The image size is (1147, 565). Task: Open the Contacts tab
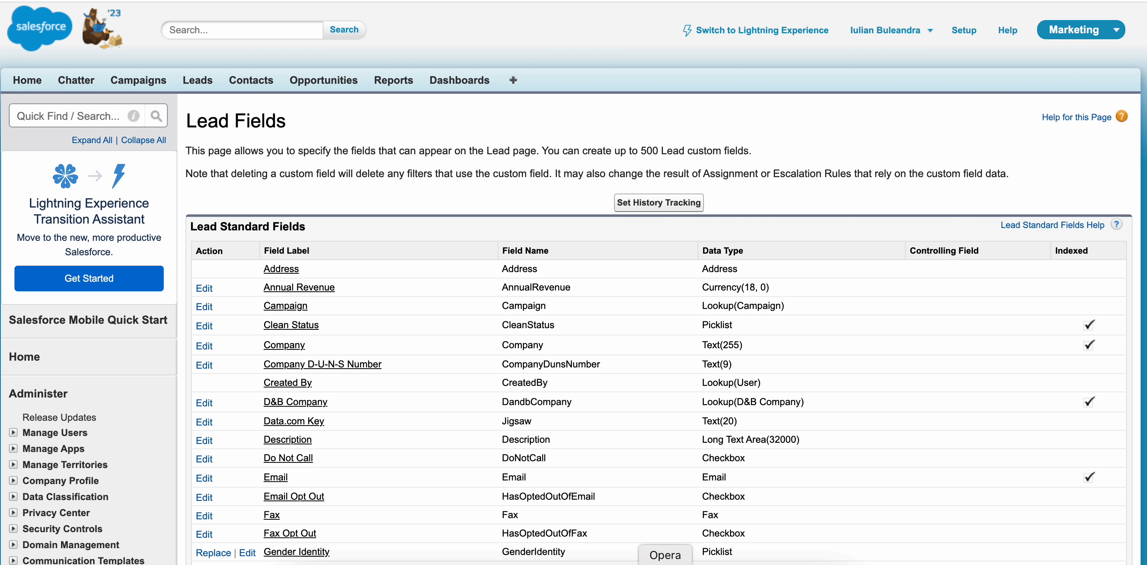pos(251,80)
